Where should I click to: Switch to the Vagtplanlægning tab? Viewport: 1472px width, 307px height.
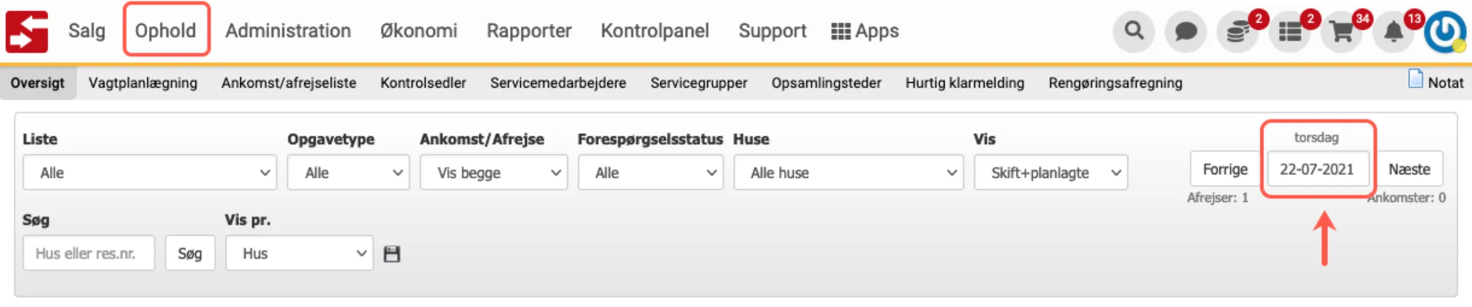[143, 83]
